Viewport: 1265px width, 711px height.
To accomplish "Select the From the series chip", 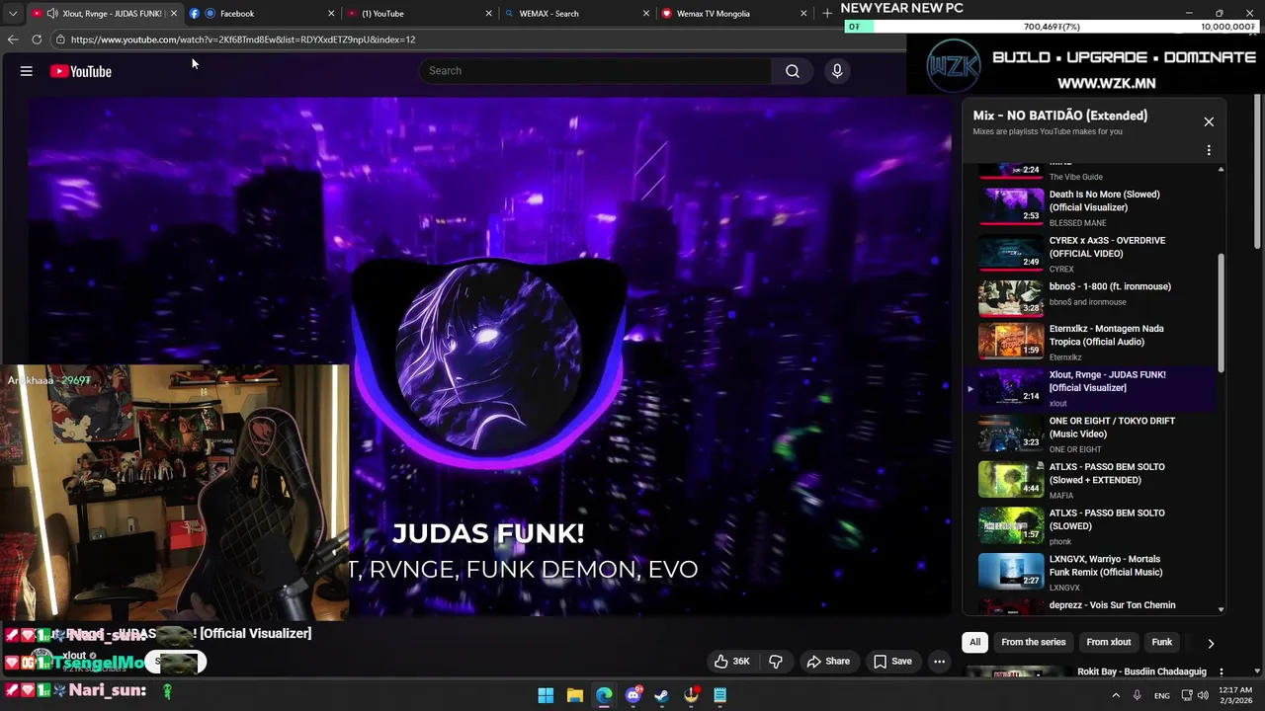I will (x=1033, y=642).
